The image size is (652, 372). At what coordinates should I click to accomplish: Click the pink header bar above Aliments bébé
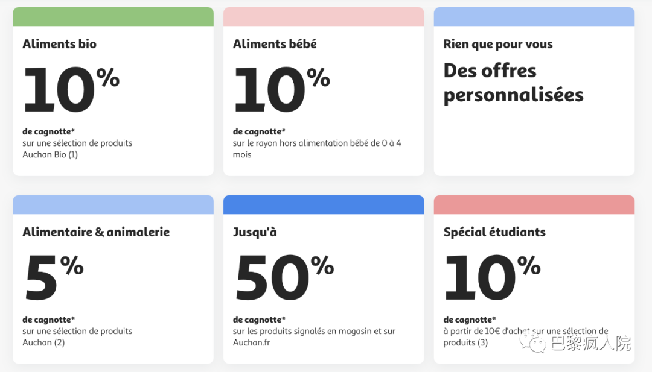coord(324,17)
